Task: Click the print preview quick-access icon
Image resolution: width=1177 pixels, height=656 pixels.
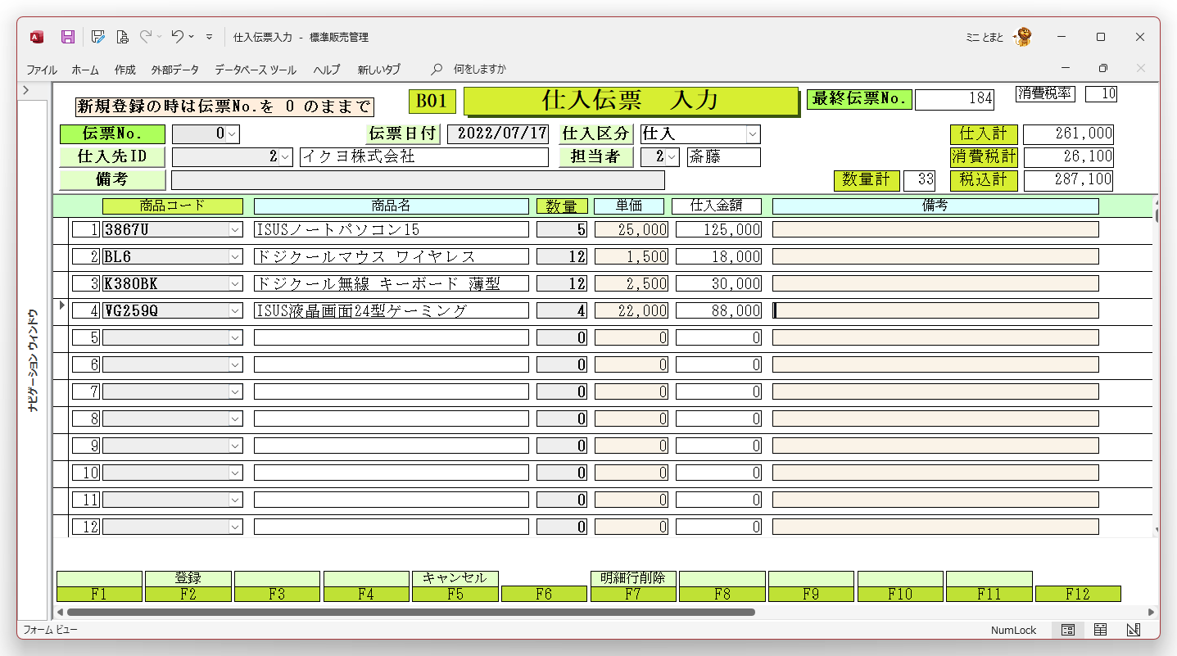Action: (x=122, y=37)
